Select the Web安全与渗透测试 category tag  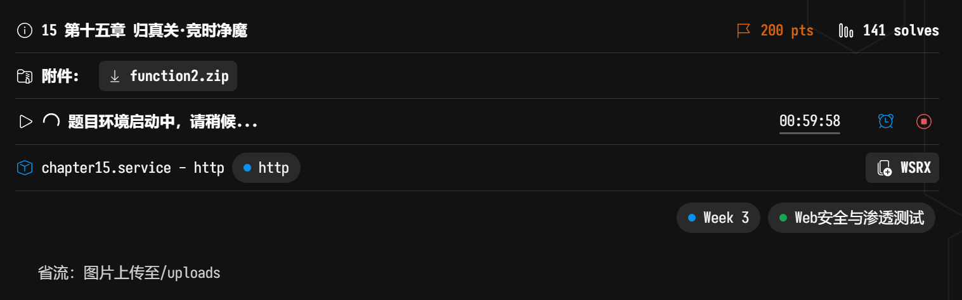pos(851,218)
